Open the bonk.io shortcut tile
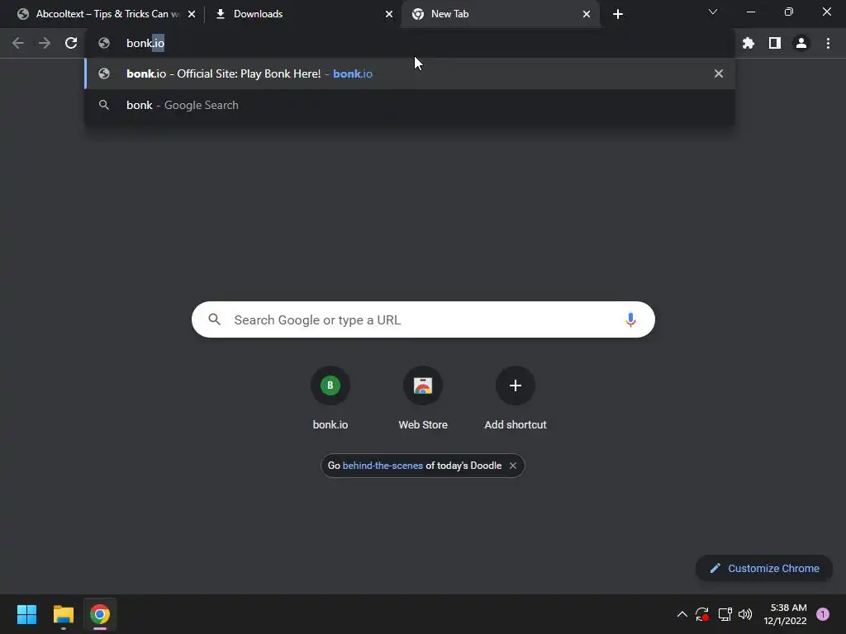This screenshot has height=634, width=846. tap(330, 399)
